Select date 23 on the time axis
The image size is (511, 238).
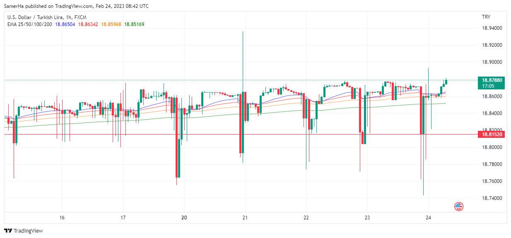367,218
